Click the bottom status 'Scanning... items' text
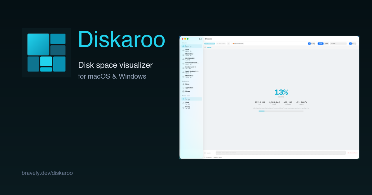The height and width of the screenshot is (195, 372). click(214, 158)
